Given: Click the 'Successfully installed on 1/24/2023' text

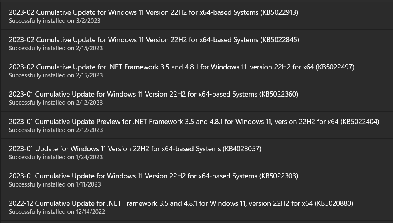Looking at the screenshot, I should click(56, 157).
